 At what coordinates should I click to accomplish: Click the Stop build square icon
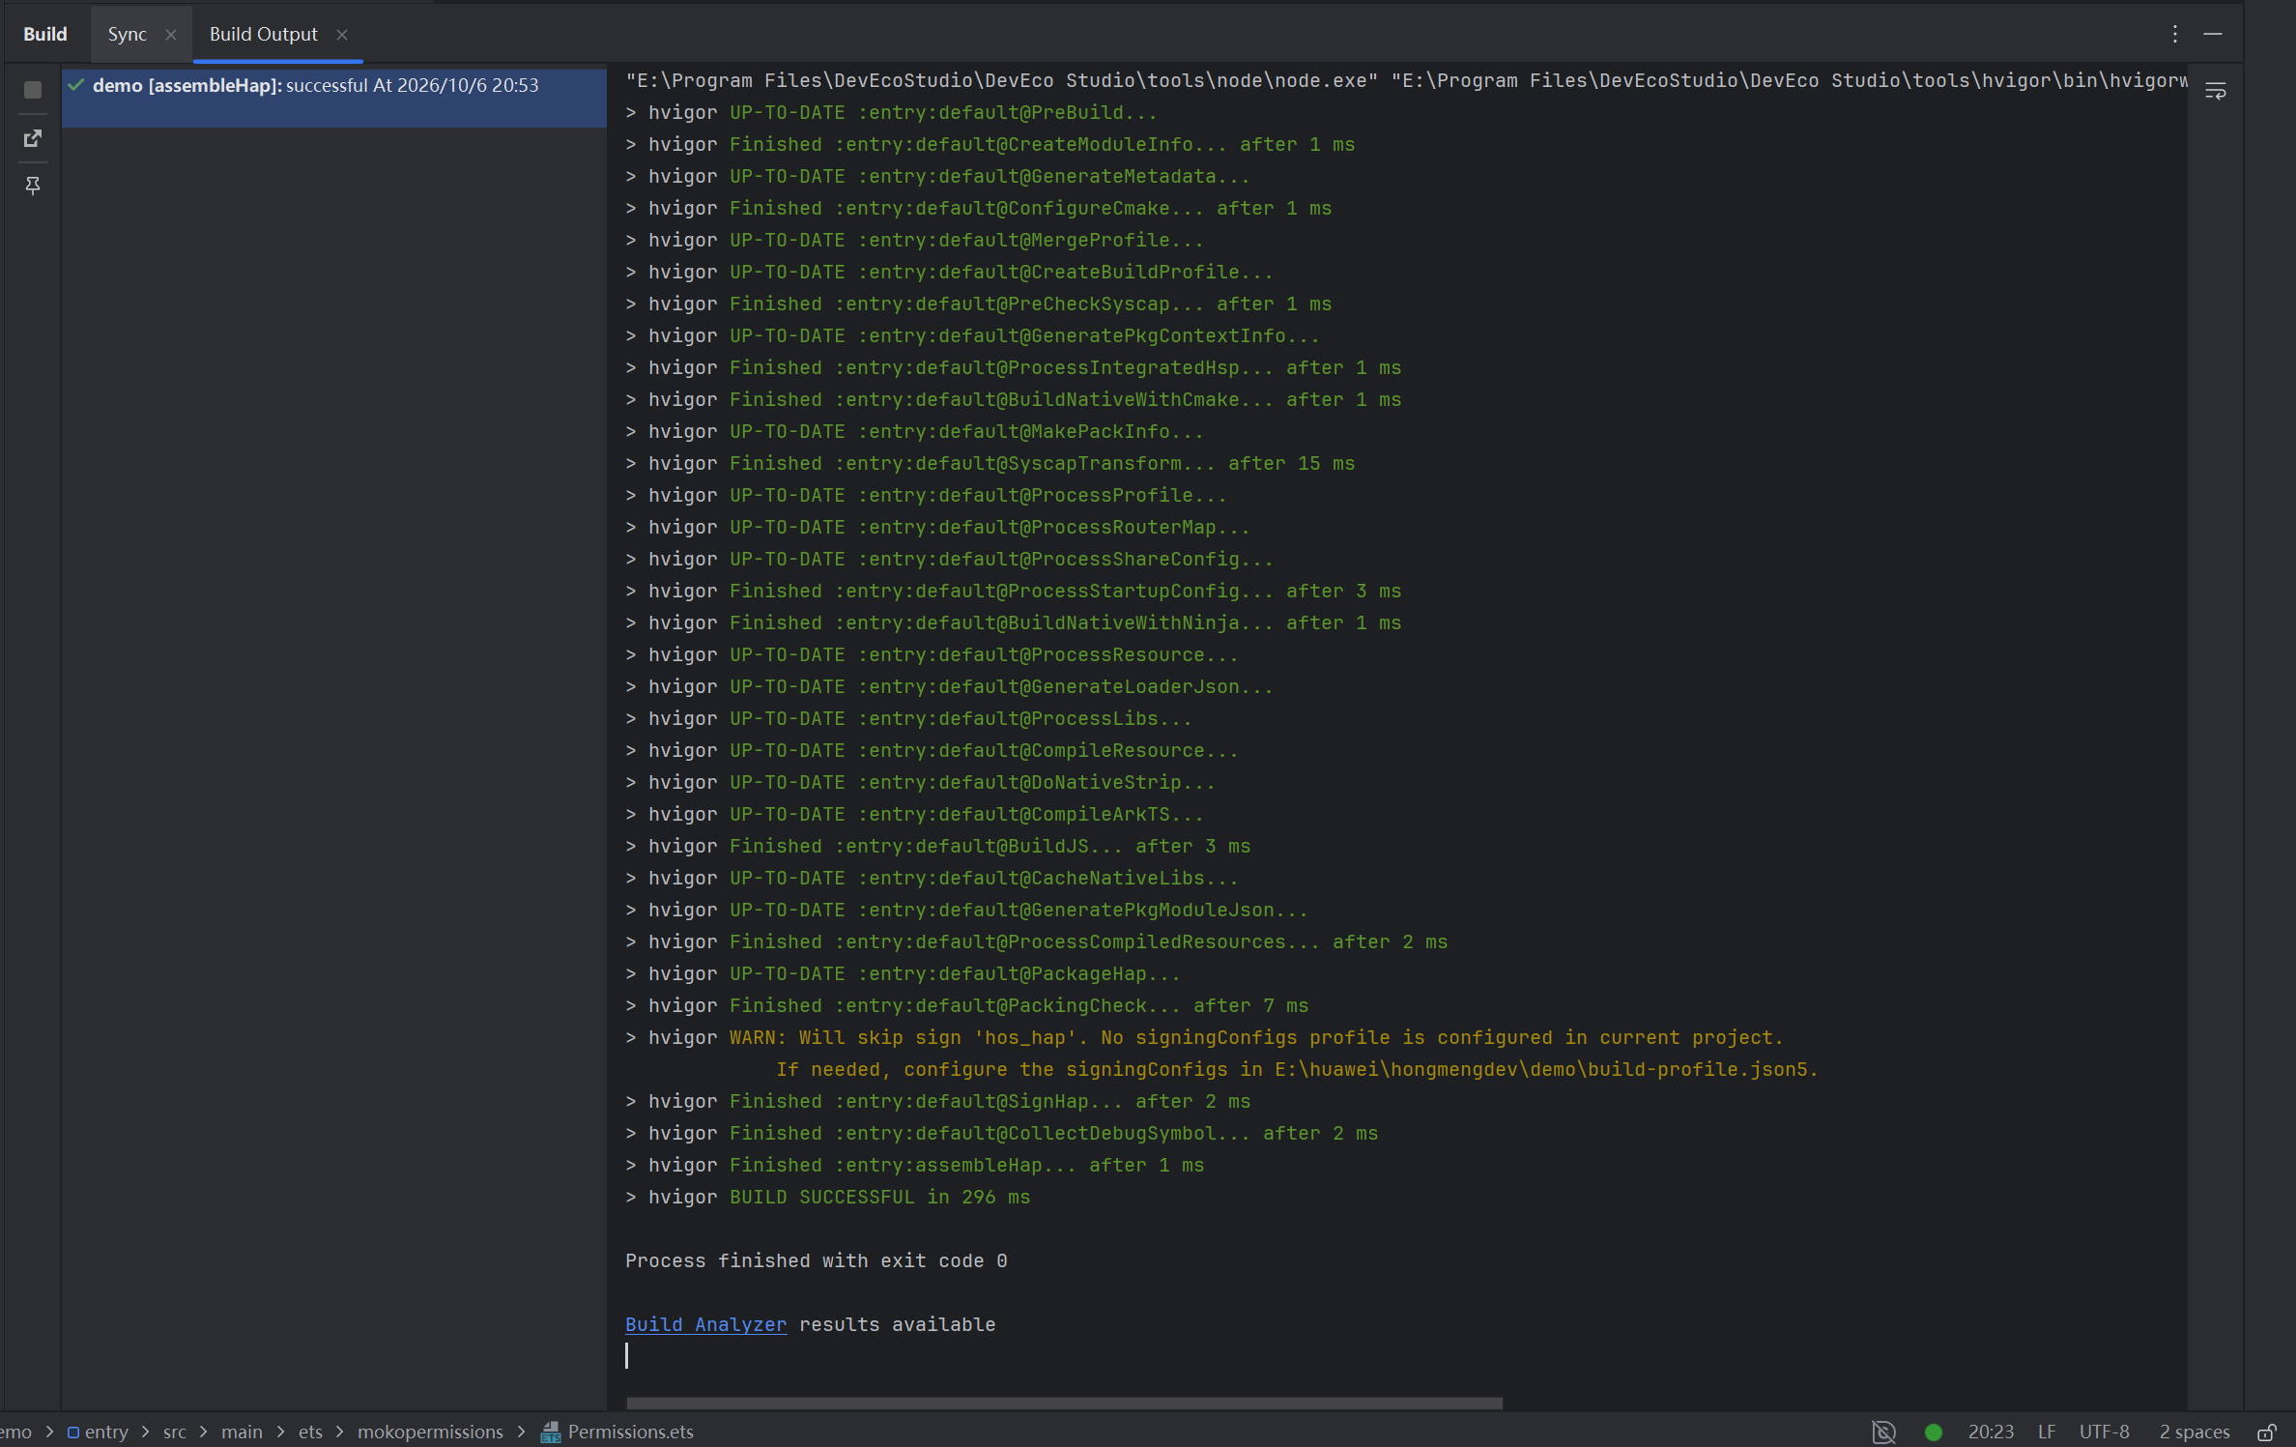coord(33,90)
